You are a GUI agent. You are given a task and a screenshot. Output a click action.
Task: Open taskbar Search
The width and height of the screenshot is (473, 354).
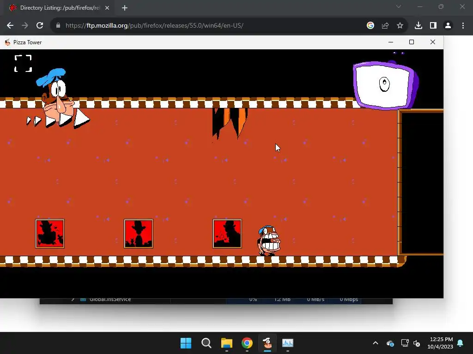click(x=206, y=343)
